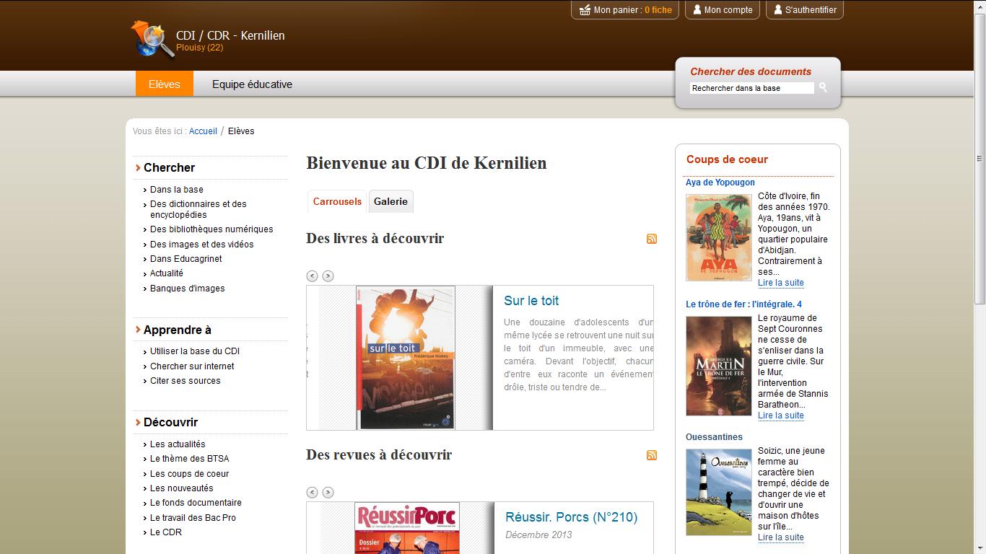986x554 pixels.
Task: Open Aya de Yopougon title link
Action: (720, 183)
